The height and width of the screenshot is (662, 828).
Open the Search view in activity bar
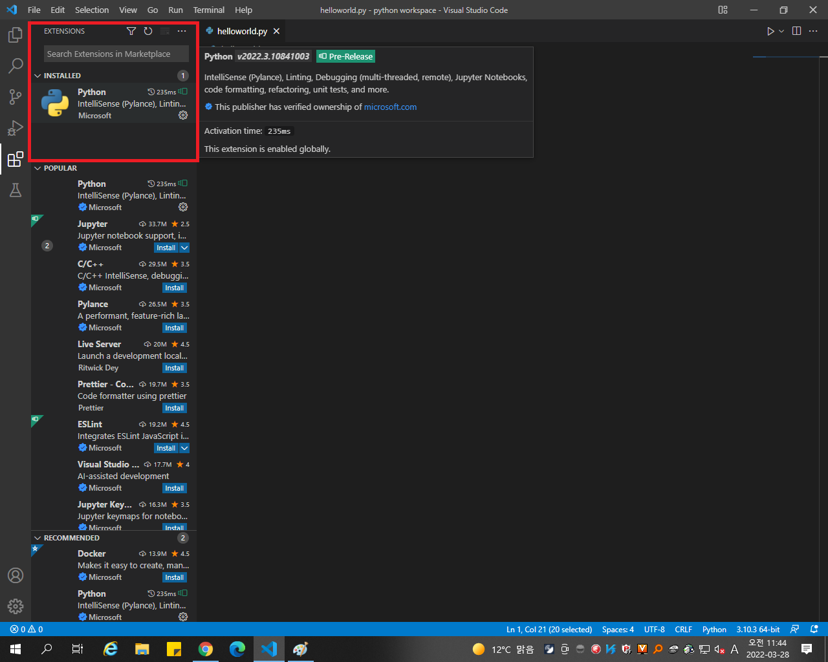(16, 66)
